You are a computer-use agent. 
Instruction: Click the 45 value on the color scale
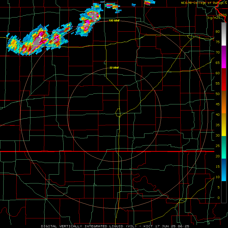218,104
